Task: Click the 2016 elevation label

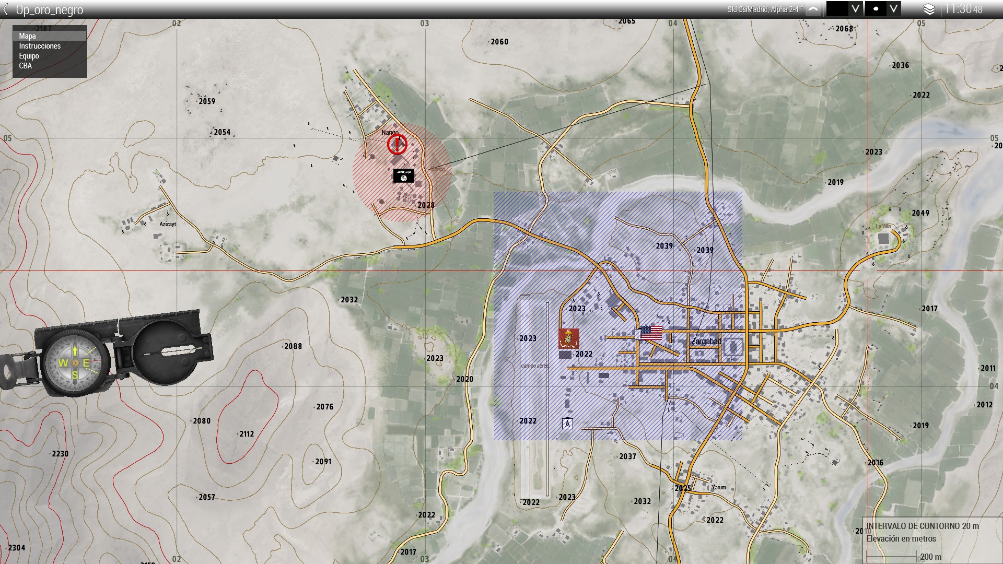Action: (x=876, y=463)
